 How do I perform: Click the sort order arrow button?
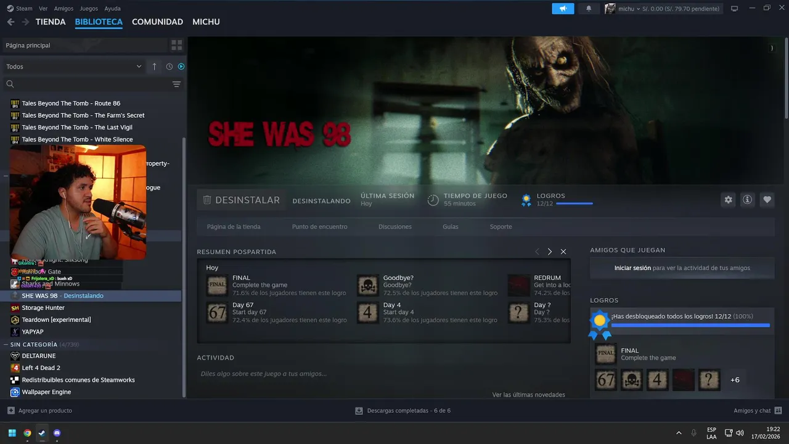(x=154, y=67)
